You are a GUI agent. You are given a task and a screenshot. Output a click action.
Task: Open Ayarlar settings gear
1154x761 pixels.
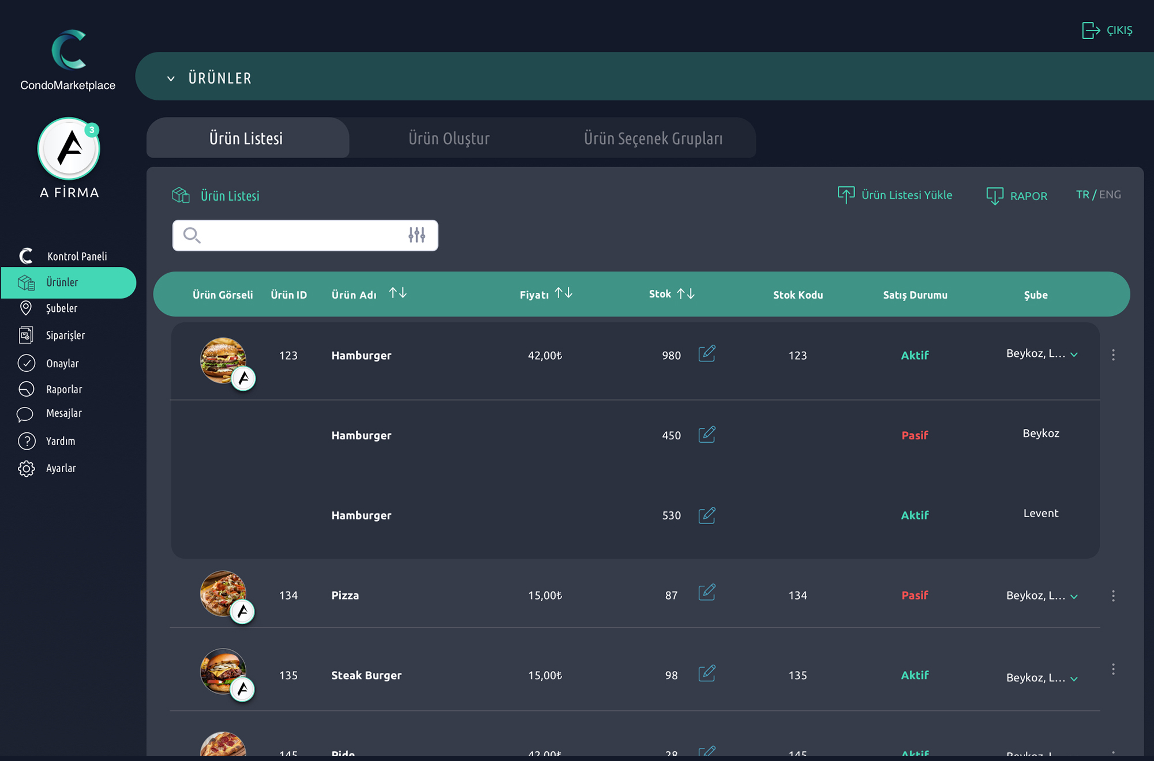coord(27,468)
